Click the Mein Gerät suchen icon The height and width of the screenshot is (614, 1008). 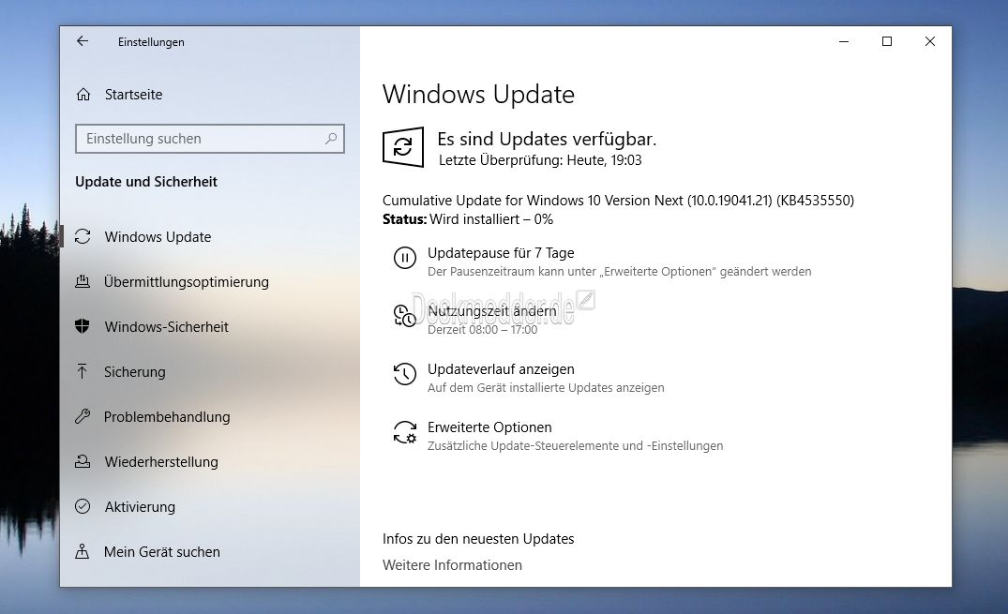click(83, 551)
